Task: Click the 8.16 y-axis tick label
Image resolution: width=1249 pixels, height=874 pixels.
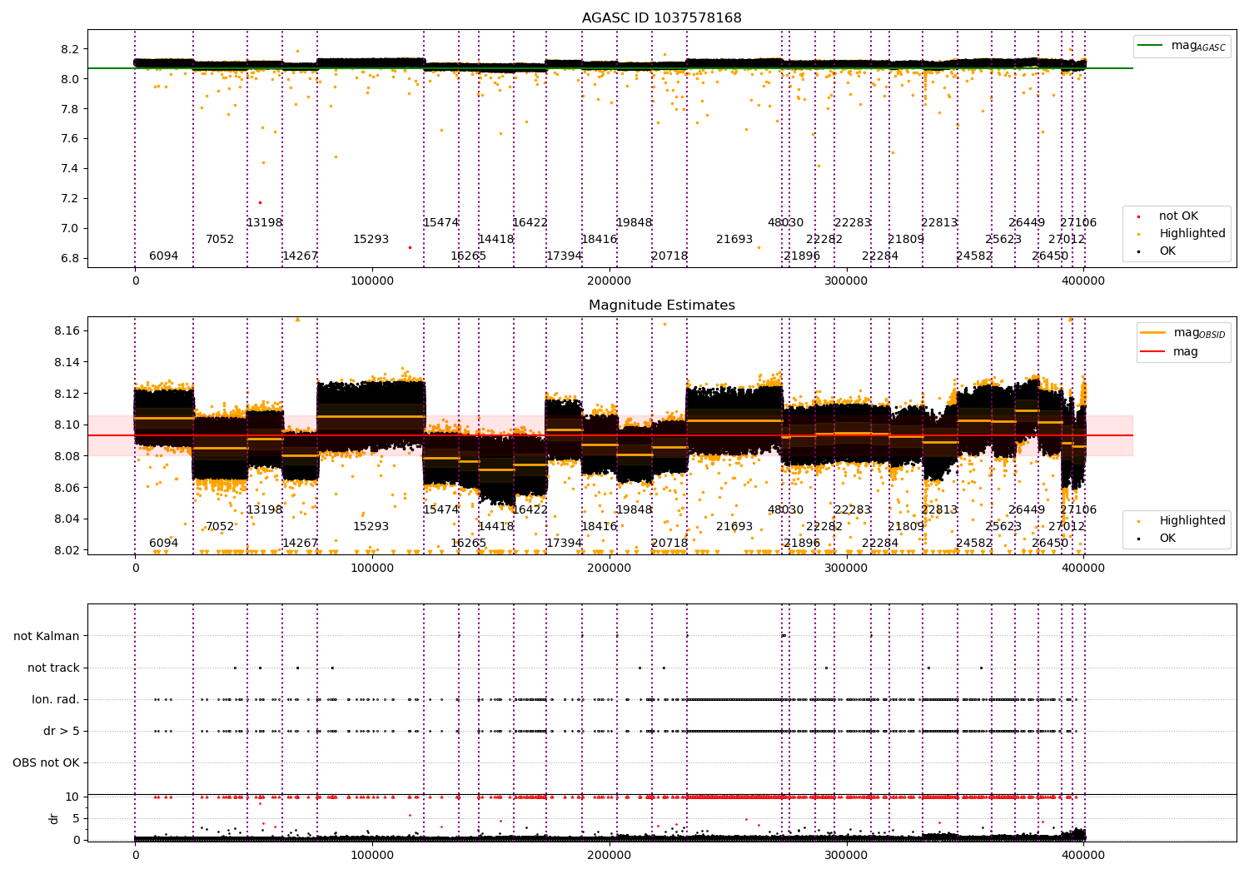Action: 67,331
